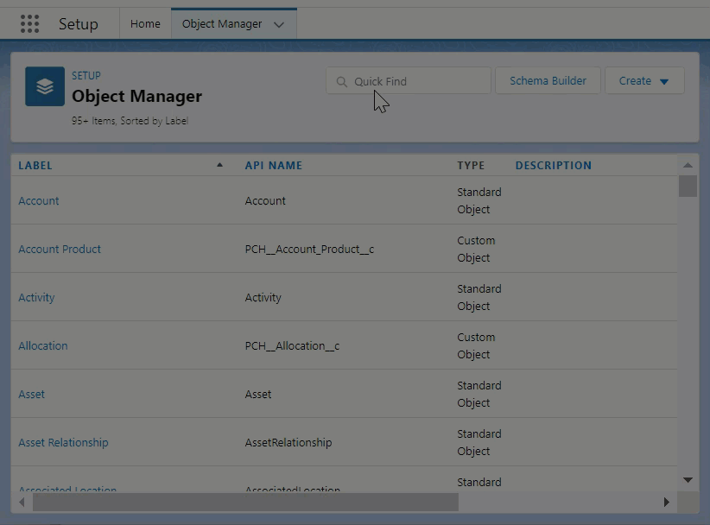Open the Asset Relationship object

point(63,443)
